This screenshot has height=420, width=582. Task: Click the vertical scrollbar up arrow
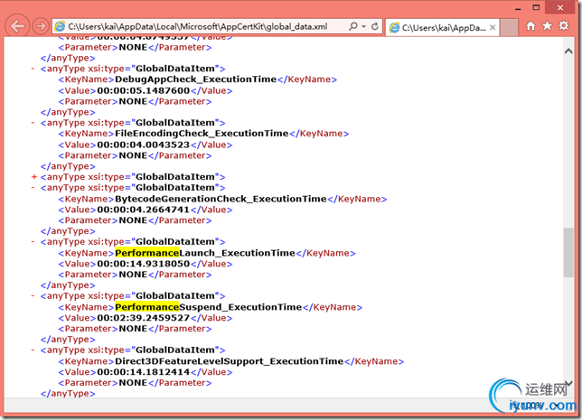coord(568,51)
